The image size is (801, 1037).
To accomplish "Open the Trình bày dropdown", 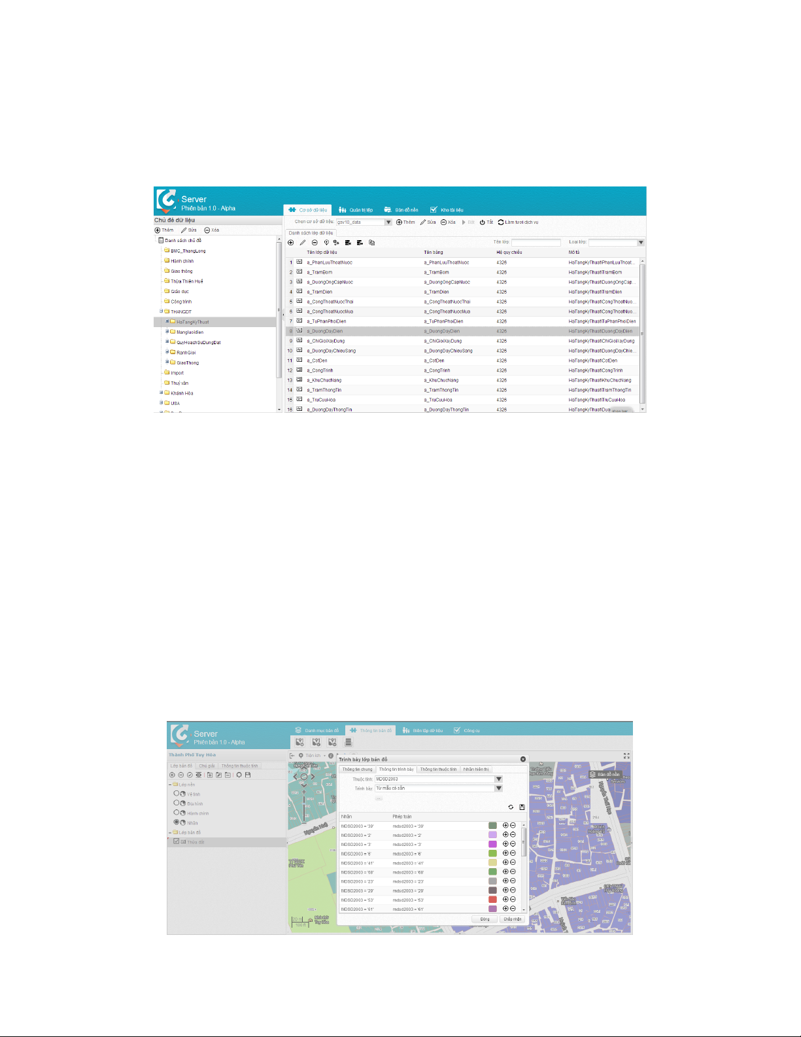I will point(499,788).
